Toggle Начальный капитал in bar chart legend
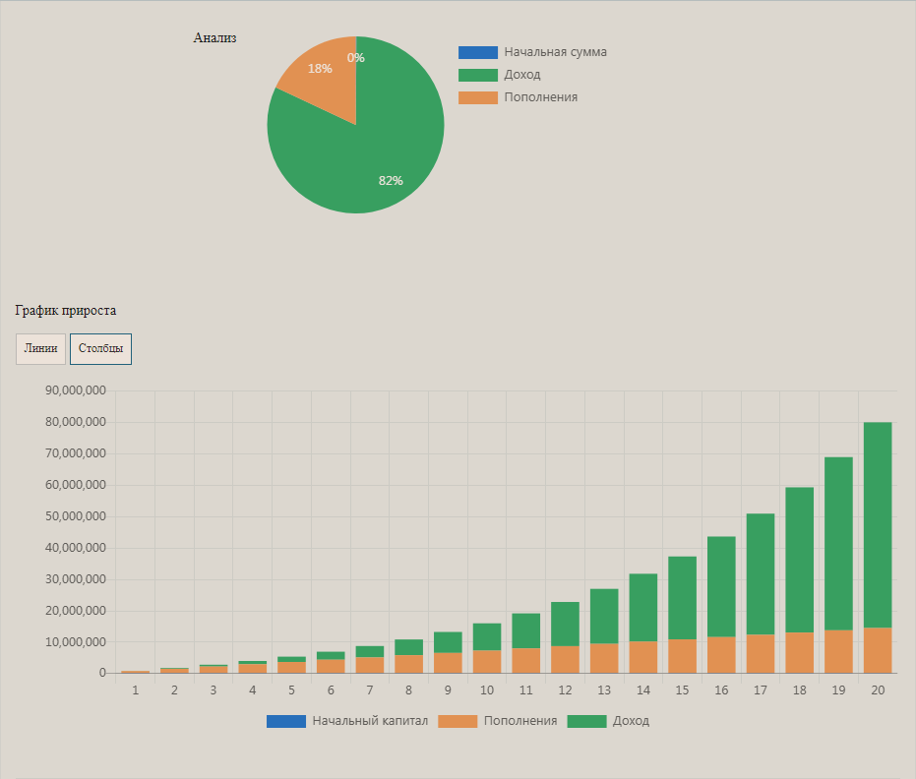The width and height of the screenshot is (916, 779). coord(347,721)
